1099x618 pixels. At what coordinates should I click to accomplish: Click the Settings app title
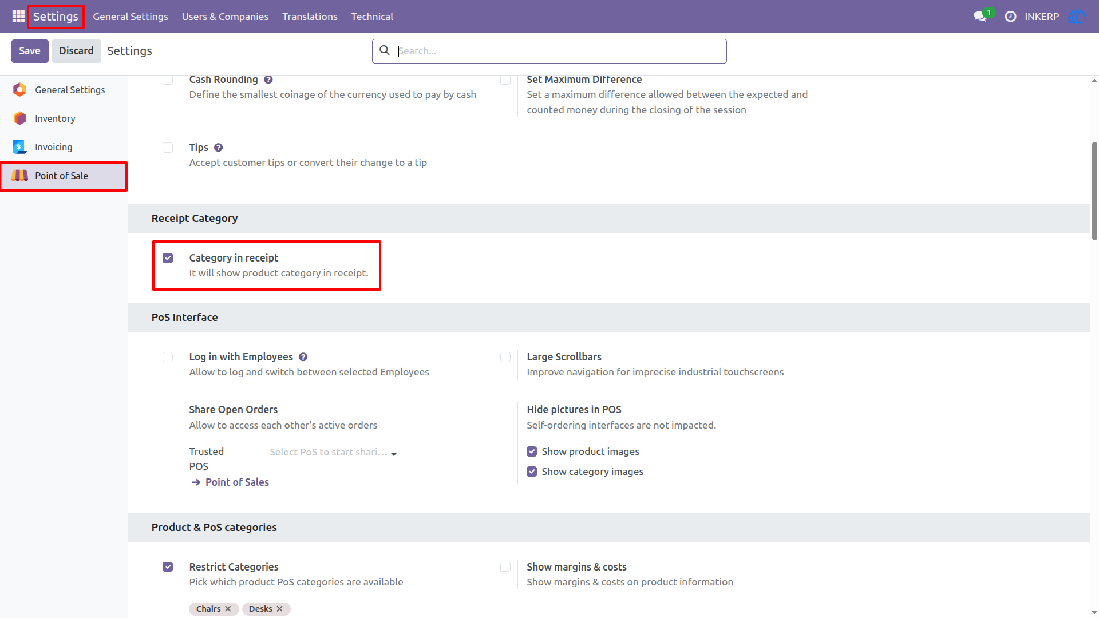[56, 17]
